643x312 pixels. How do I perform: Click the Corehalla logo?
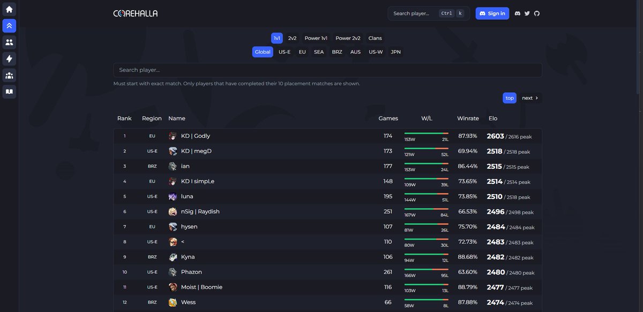click(x=136, y=13)
